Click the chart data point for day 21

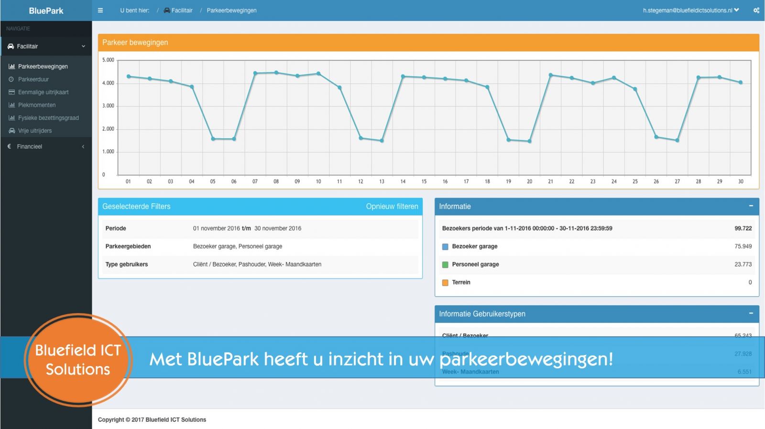tap(551, 75)
